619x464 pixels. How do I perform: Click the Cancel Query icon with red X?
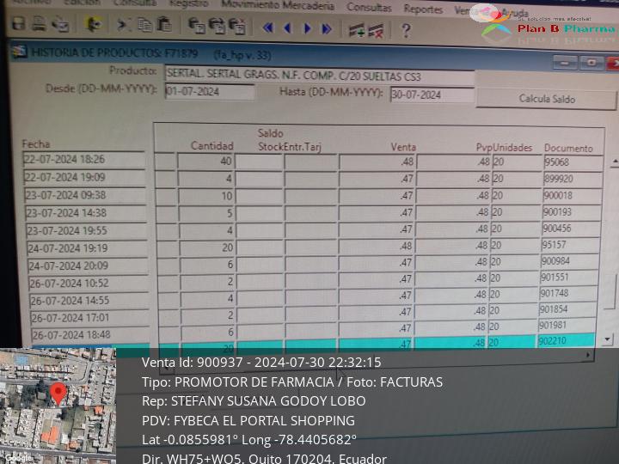click(237, 27)
